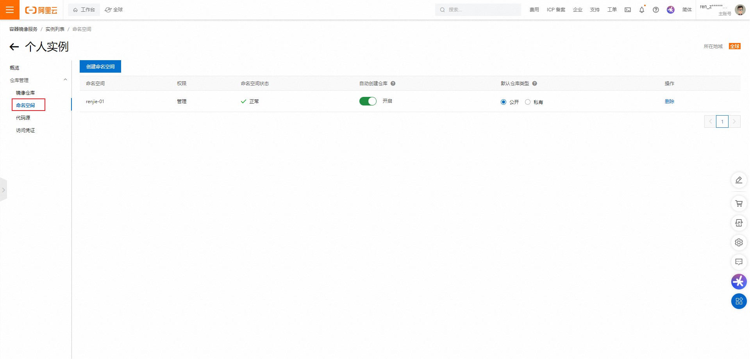
Task: Click the edit pencil floating icon
Action: [x=739, y=180]
